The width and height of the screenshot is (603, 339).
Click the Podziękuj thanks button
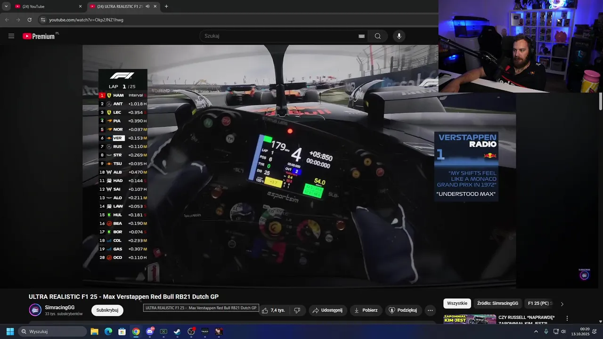coord(403,310)
